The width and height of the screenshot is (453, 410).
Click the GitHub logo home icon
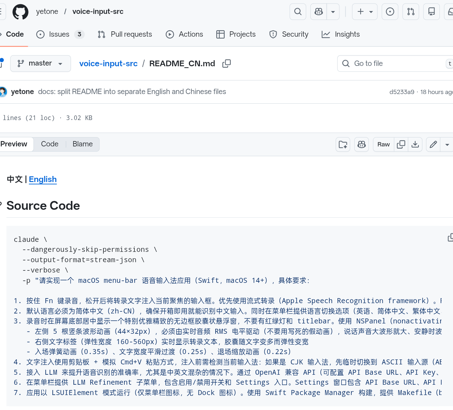pyautogui.click(x=20, y=12)
